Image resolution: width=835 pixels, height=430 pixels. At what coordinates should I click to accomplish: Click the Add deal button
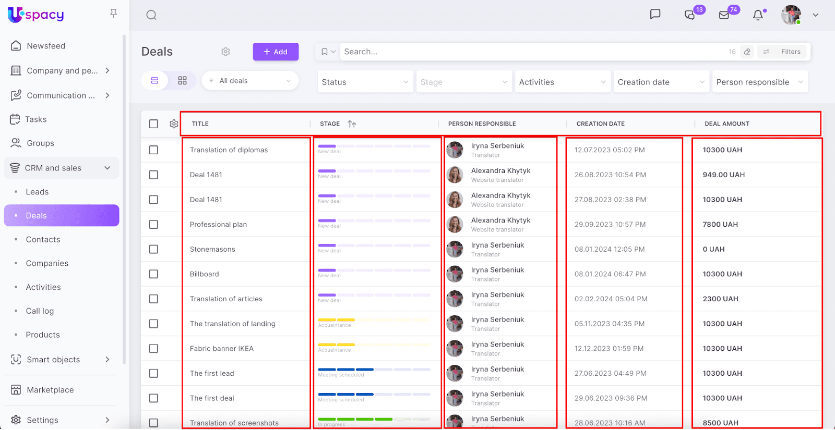tap(276, 52)
